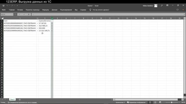
Task: Switch to the Формулы ribbon tab
Action: 46,10
